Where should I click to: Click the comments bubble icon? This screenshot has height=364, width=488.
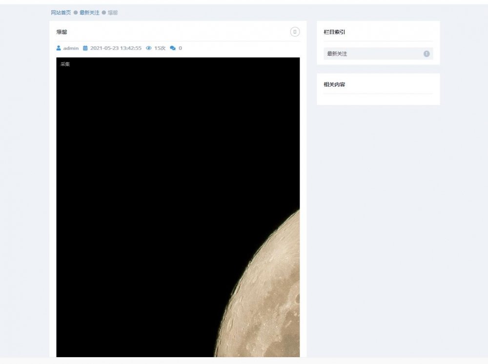[173, 48]
